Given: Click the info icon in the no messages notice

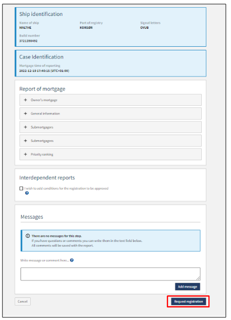Looking at the screenshot, I should pos(28,236).
